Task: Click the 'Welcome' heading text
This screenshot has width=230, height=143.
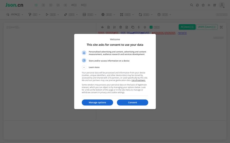Action: [x=115, y=39]
